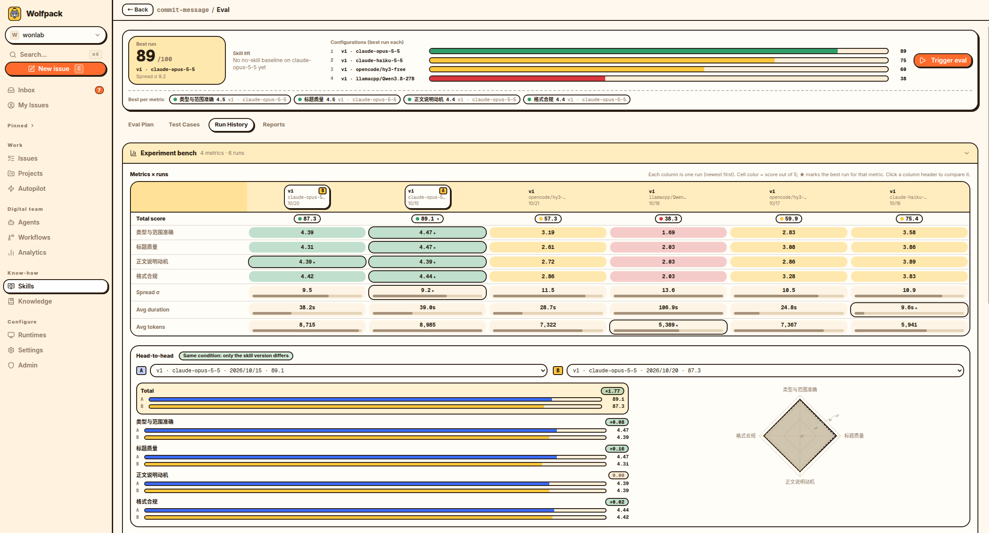
Task: Click the Trigger eval button
Action: [x=943, y=60]
